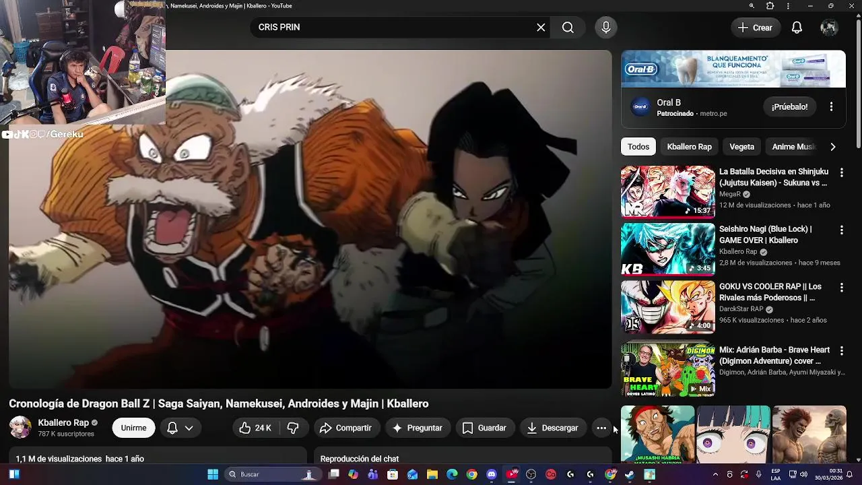This screenshot has width=862, height=485.
Task: Open options for Seishiro Nagi video
Action: 841,230
